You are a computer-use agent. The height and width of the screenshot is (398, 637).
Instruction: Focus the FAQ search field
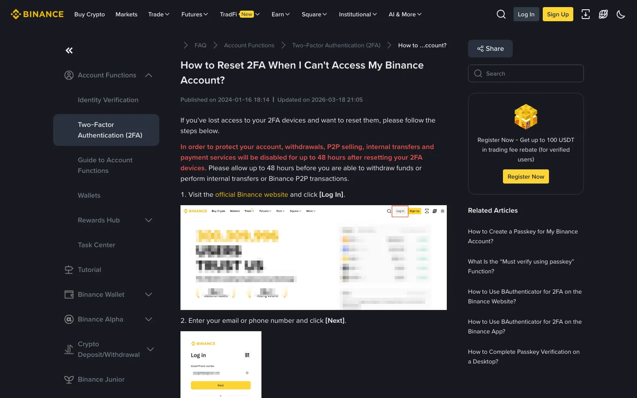pos(526,73)
